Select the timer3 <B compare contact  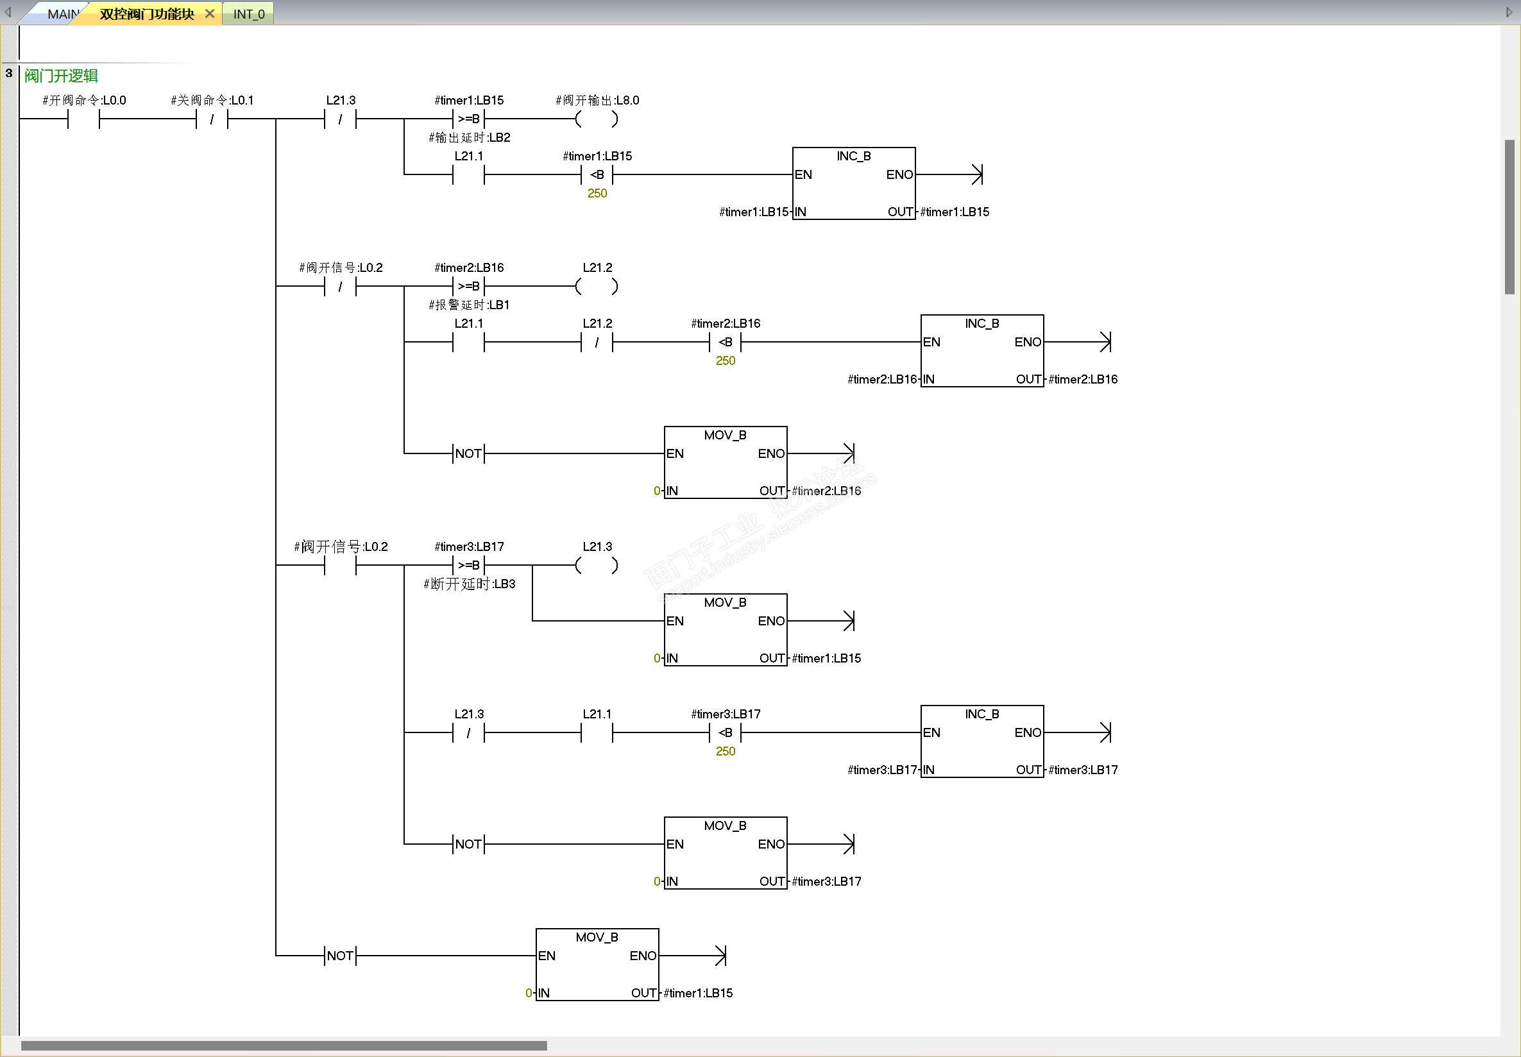tap(725, 732)
